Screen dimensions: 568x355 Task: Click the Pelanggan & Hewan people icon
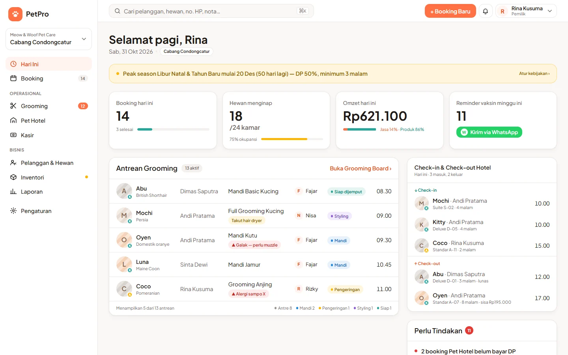13,163
